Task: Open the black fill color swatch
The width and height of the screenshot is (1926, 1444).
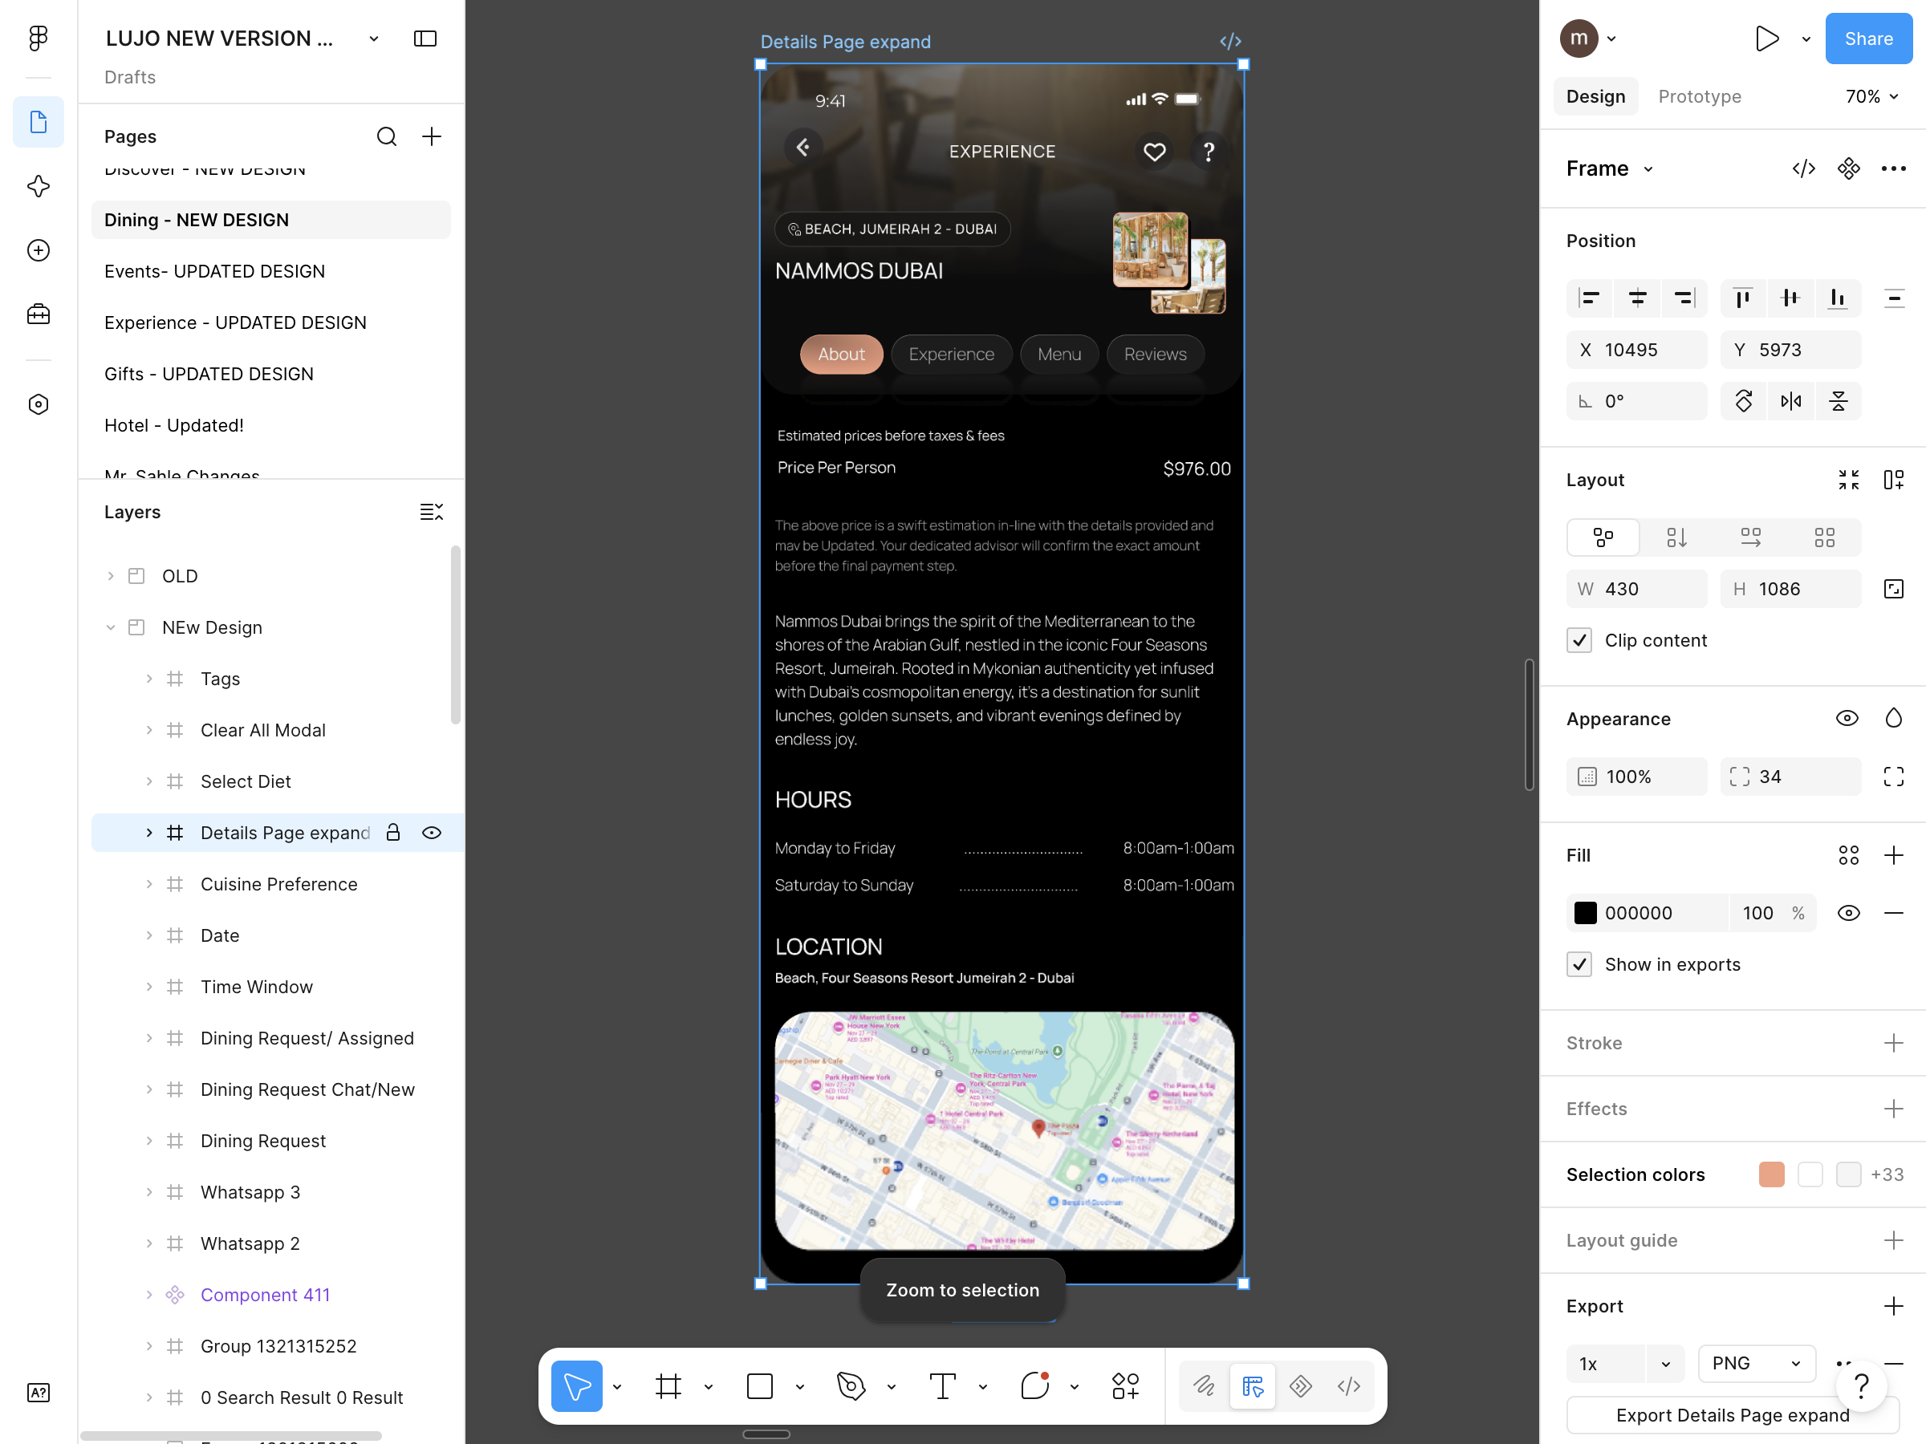Action: point(1586,913)
